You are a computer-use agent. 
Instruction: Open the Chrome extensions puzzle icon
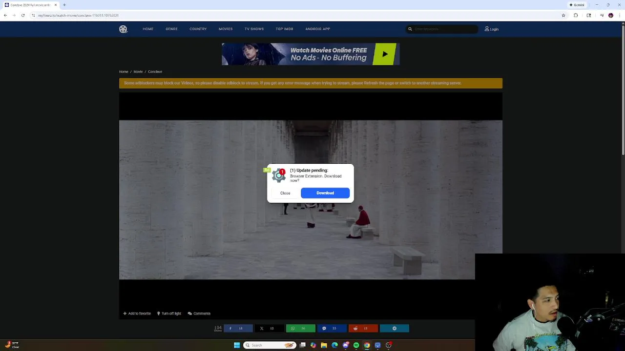click(x=576, y=16)
